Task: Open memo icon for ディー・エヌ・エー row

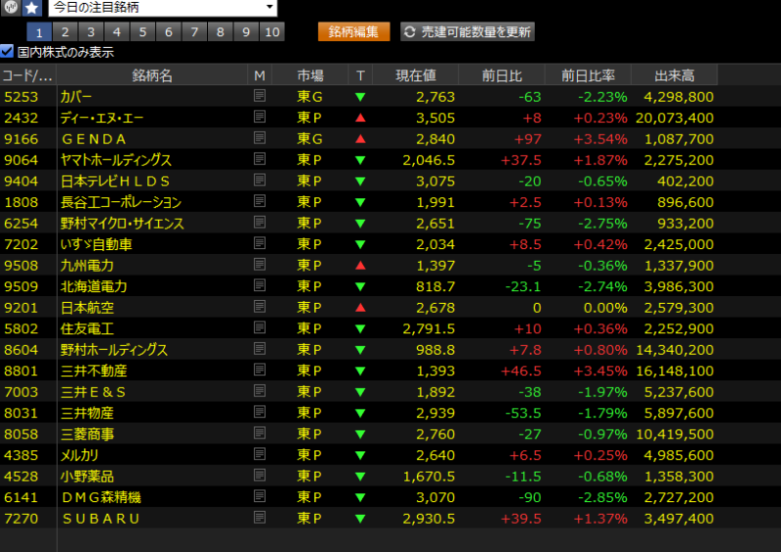Action: point(260,116)
